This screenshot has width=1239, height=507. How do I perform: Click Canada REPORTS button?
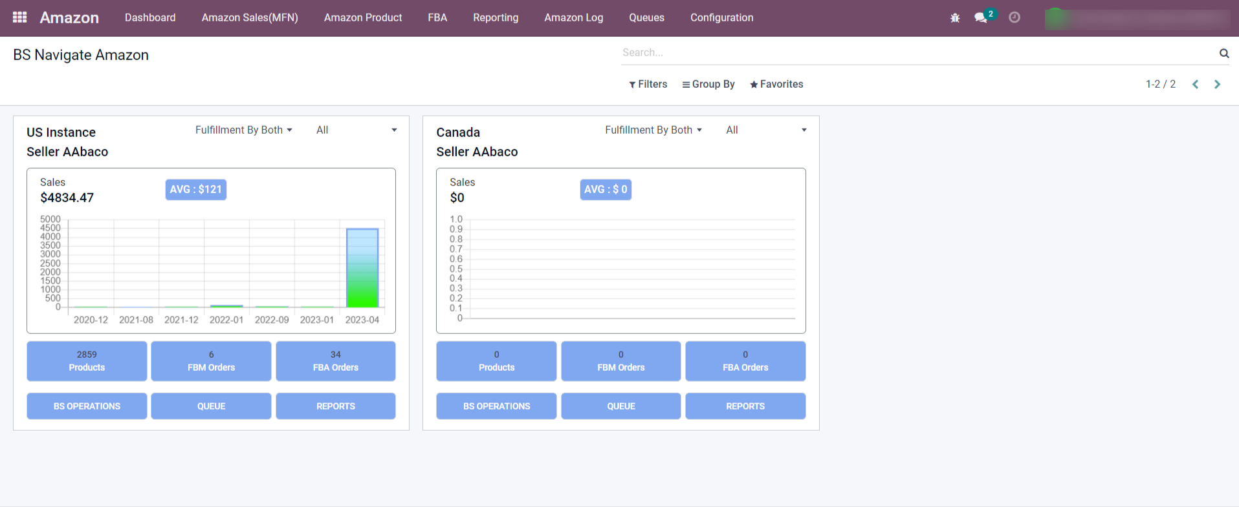(745, 406)
